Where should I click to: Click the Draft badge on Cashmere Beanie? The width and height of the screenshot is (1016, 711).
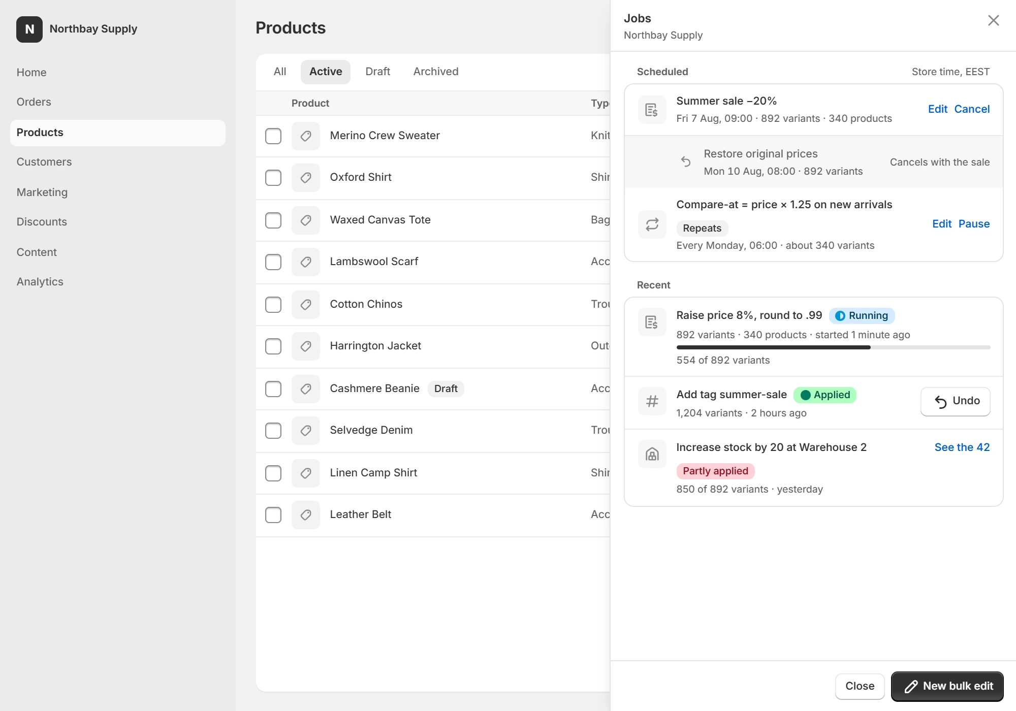(446, 389)
